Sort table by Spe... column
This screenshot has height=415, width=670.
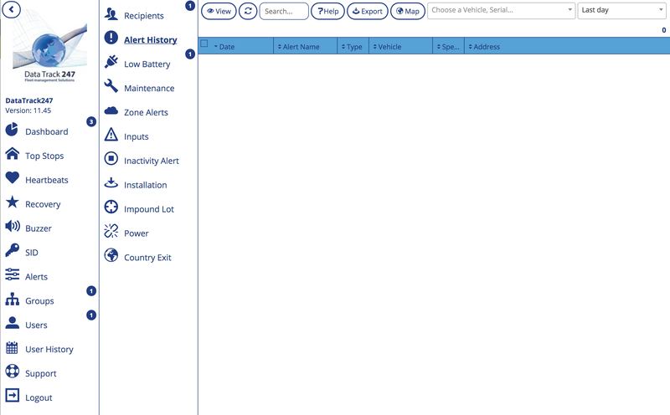(x=448, y=47)
